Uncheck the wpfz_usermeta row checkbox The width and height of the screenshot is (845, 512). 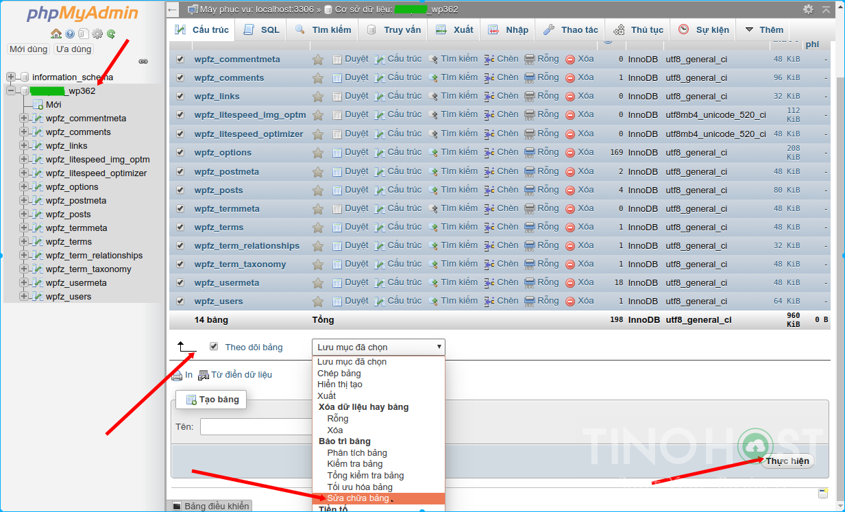[180, 283]
